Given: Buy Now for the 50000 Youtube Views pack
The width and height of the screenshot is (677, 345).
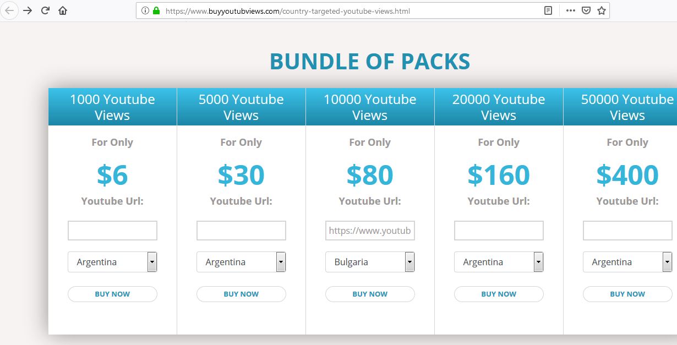Looking at the screenshot, I should tap(627, 294).
